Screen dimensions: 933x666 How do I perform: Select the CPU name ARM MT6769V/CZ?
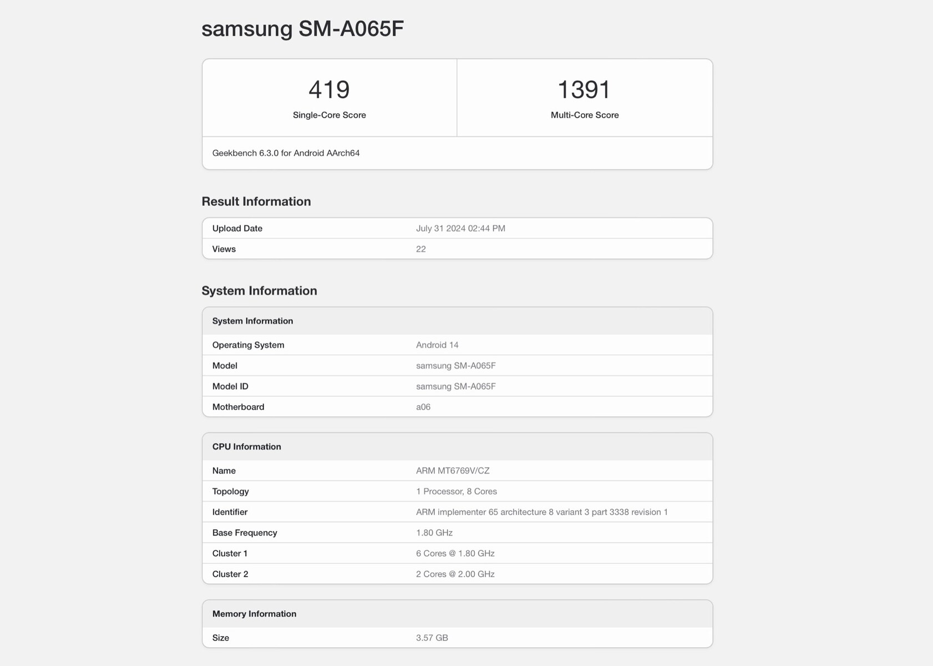453,471
